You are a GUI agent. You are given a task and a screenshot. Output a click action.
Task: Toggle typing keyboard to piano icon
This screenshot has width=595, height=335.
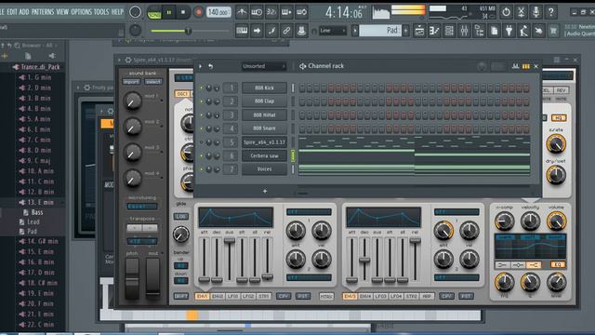coord(242,31)
